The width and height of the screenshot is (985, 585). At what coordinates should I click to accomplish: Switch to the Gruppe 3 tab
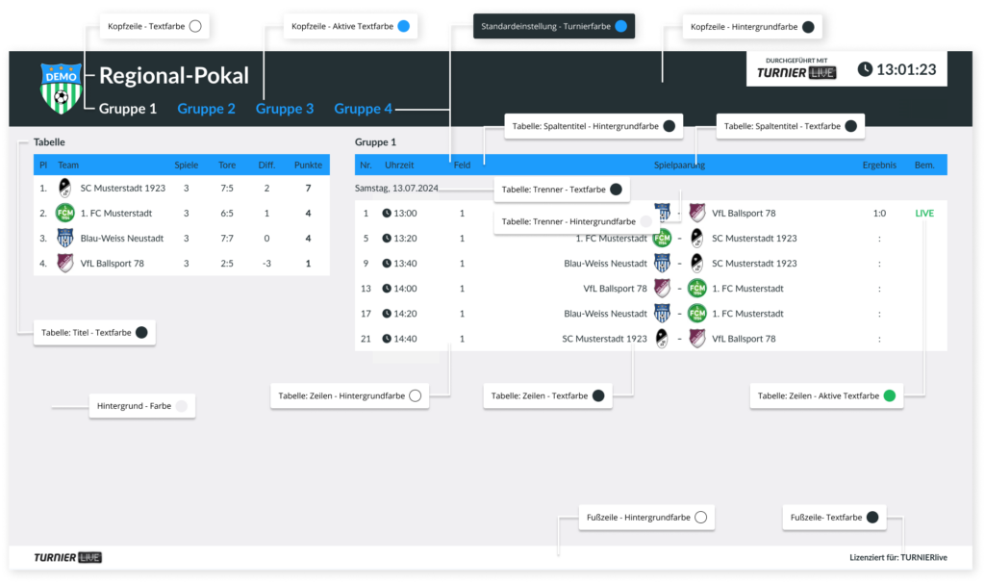pos(285,109)
